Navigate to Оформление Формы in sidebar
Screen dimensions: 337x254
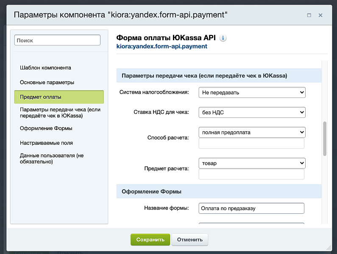pyautogui.click(x=46, y=128)
